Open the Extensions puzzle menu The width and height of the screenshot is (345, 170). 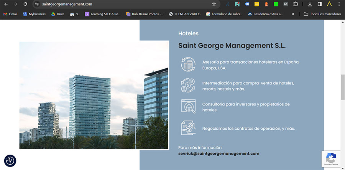[295, 4]
